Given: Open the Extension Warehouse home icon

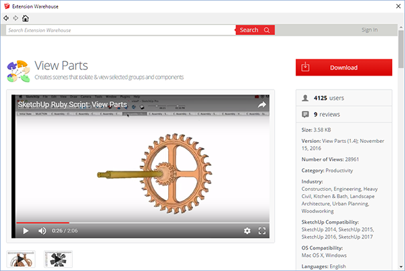Looking at the screenshot, I should click(x=26, y=18).
